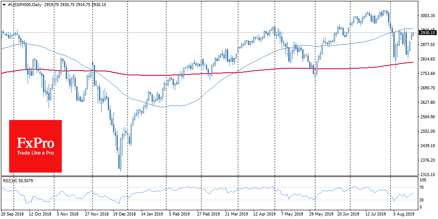Viewport: 438px width, 219px height.
Task: Click the current price label 2930.15
Action: tap(427, 33)
